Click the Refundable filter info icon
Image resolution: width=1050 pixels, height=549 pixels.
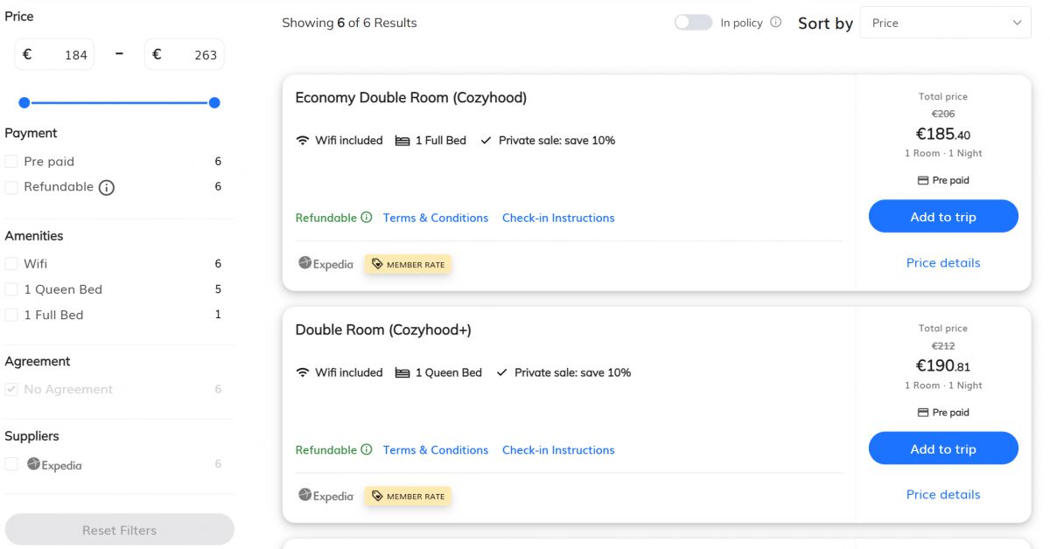107,187
